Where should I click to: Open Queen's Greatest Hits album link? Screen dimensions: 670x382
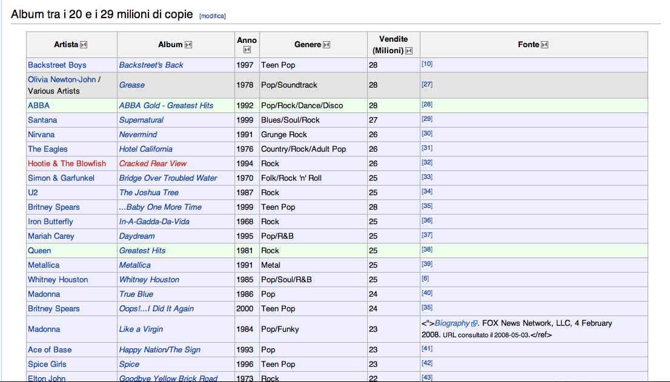tap(142, 250)
